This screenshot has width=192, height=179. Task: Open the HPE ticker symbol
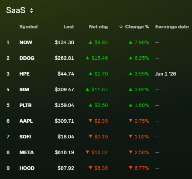click(x=24, y=74)
